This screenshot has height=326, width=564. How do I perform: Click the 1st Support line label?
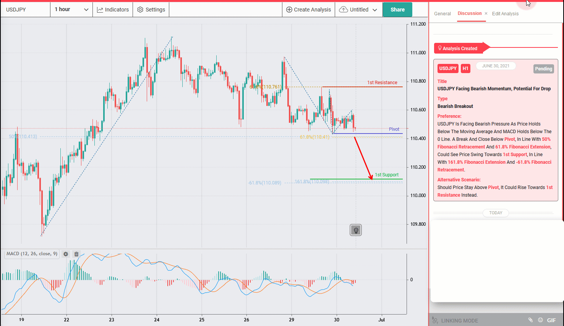pos(386,175)
